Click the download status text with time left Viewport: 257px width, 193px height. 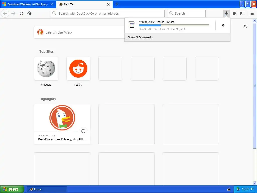[x=162, y=29]
